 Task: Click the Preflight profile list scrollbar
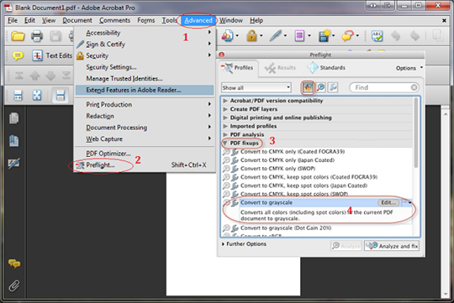416,133
